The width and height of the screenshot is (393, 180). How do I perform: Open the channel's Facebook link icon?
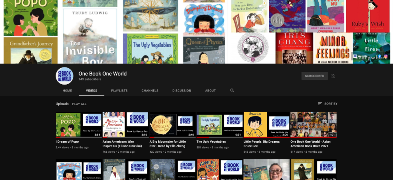click(x=379, y=57)
